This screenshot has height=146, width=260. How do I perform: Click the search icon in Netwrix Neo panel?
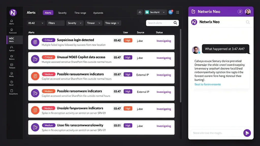pyautogui.click(x=248, y=22)
